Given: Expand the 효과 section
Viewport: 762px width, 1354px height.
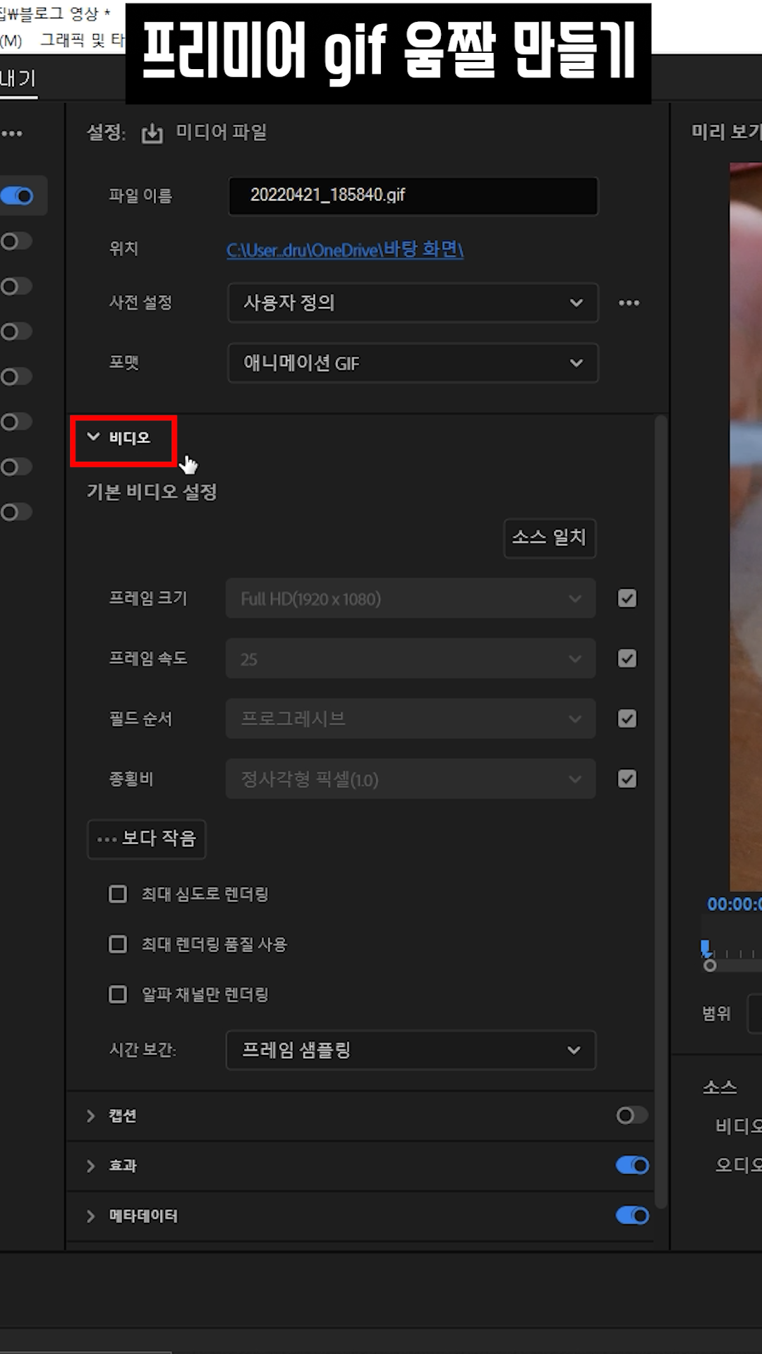Looking at the screenshot, I should 90,1166.
